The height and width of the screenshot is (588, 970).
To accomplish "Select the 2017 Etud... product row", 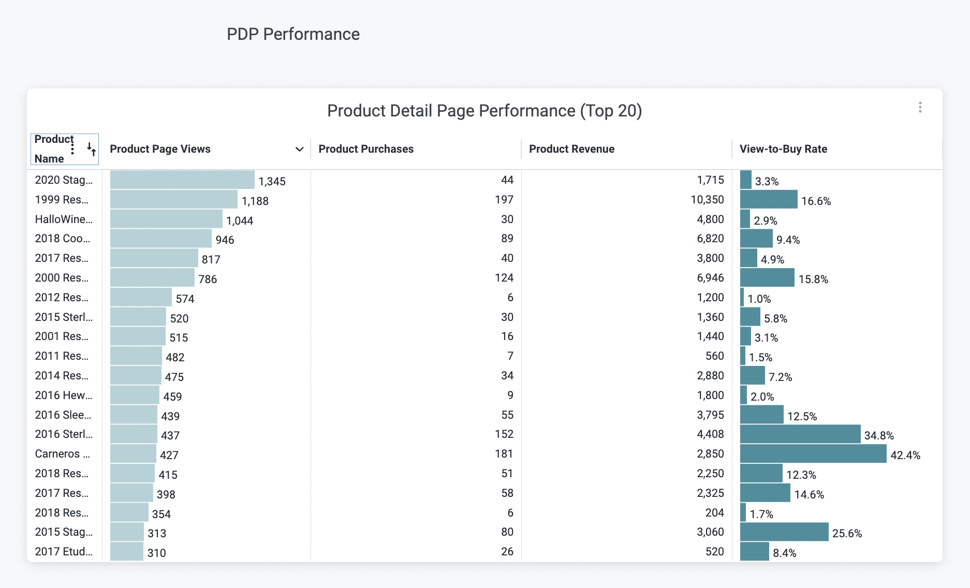I will click(64, 552).
